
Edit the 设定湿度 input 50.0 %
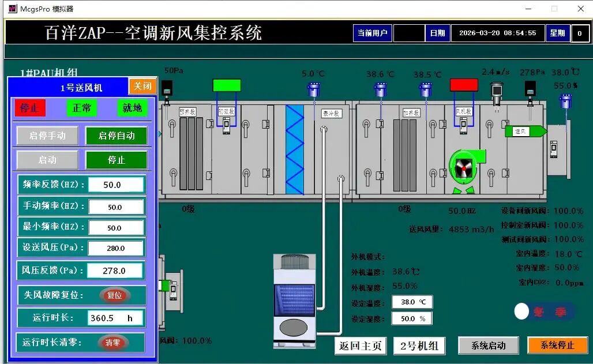(412, 318)
